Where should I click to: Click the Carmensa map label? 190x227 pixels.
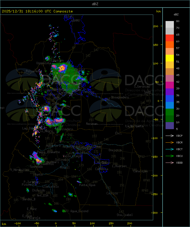coord(102,169)
